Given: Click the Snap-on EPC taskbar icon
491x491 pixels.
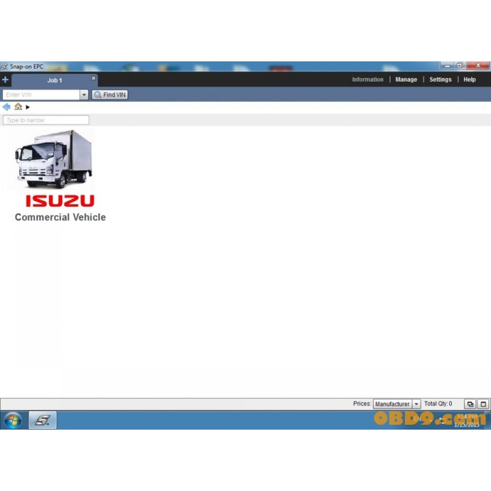Looking at the screenshot, I should coord(42,420).
